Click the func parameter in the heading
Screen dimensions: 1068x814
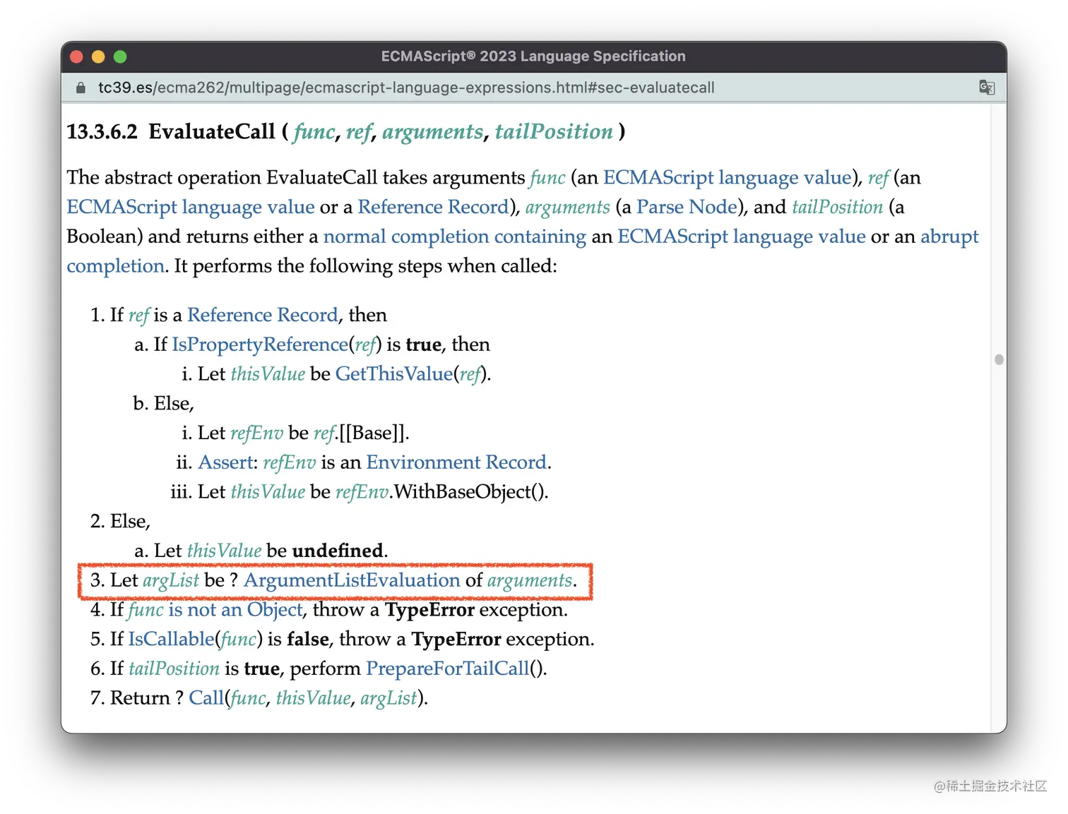[x=314, y=132]
